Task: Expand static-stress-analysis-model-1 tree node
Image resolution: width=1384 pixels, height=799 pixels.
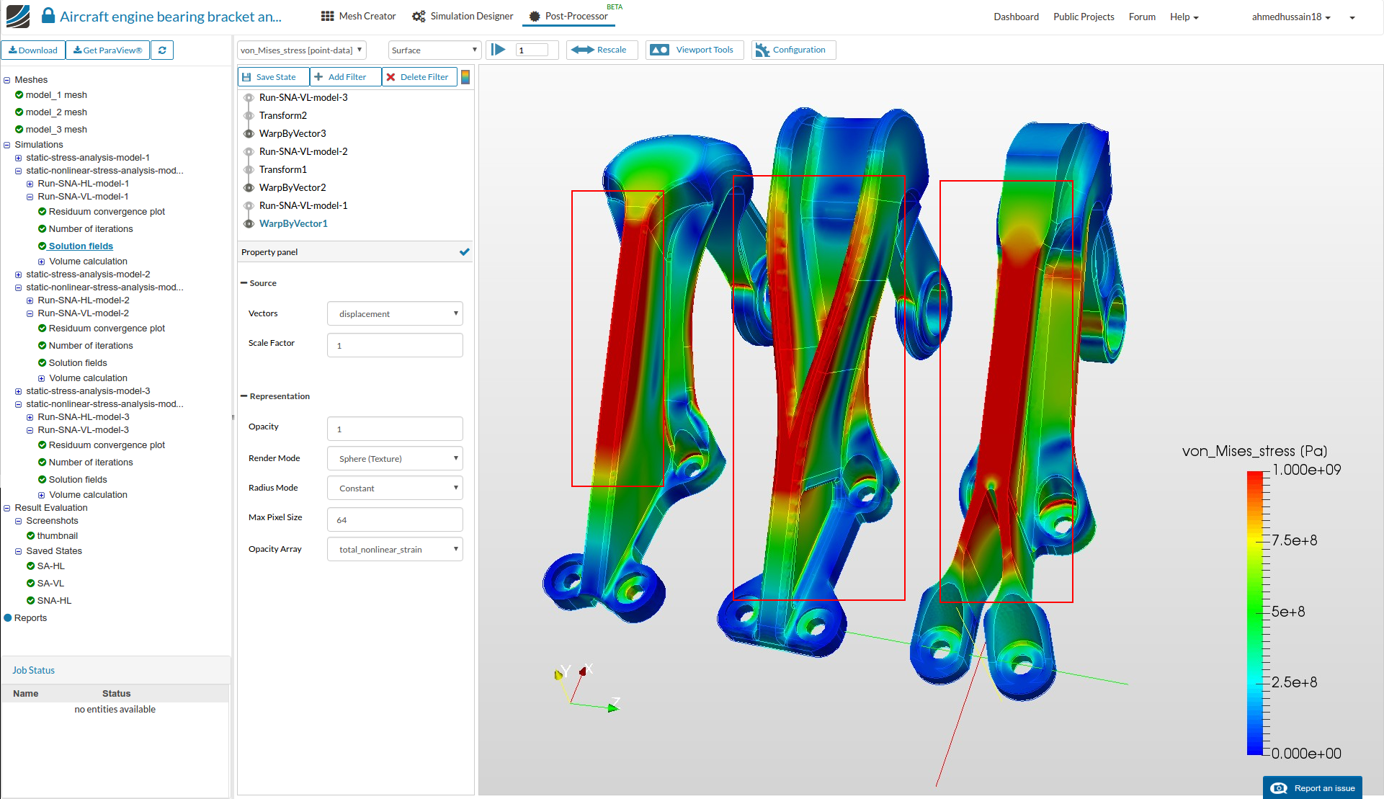Action: [x=19, y=158]
